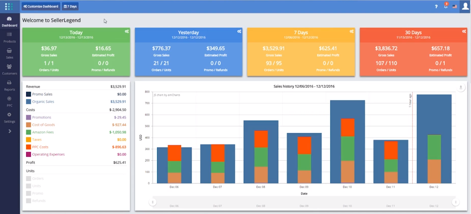Click Yesterday's $776.37 gross sales value
This screenshot has height=214, width=471.
point(162,48)
